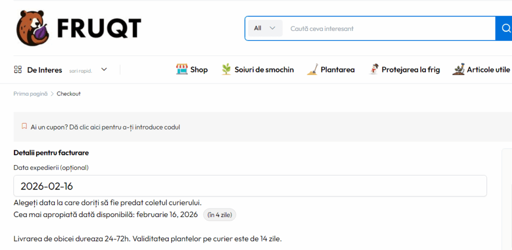Click the FRUQT bear logo
This screenshot has height=250, width=512.
[33, 28]
